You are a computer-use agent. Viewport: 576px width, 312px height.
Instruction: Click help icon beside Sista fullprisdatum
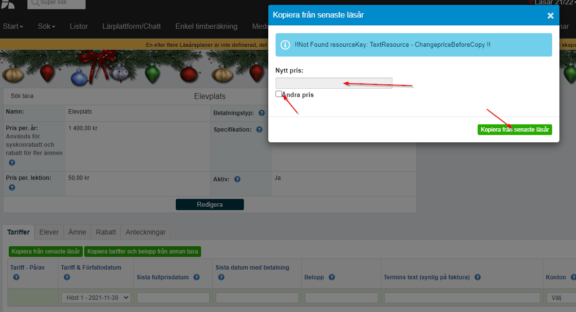pos(197,277)
